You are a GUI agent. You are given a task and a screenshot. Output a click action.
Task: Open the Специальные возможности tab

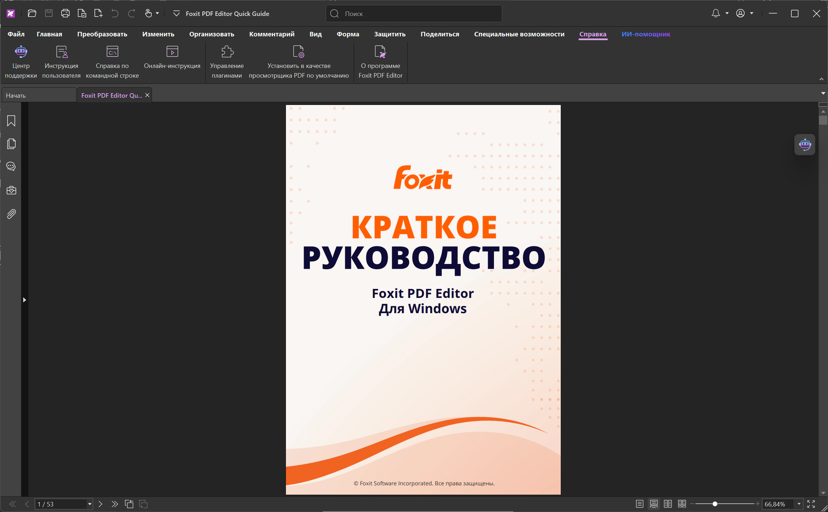[519, 34]
